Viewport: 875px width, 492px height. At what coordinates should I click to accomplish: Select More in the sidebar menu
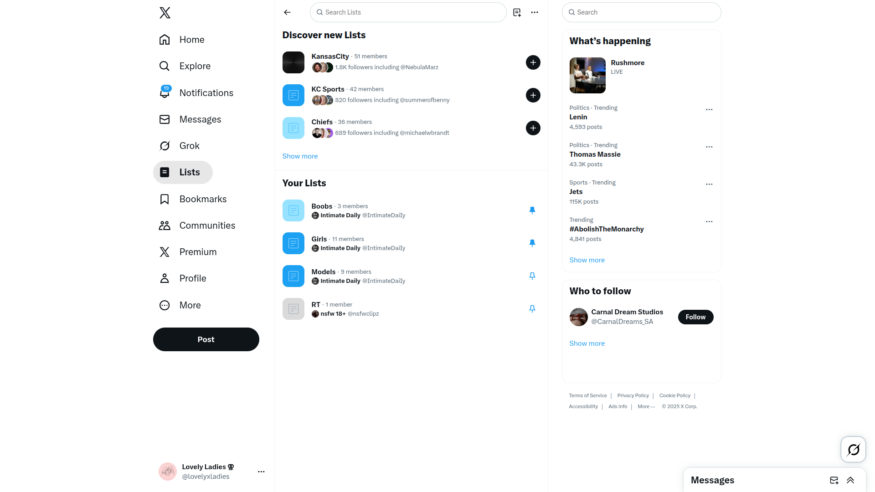[x=180, y=305]
